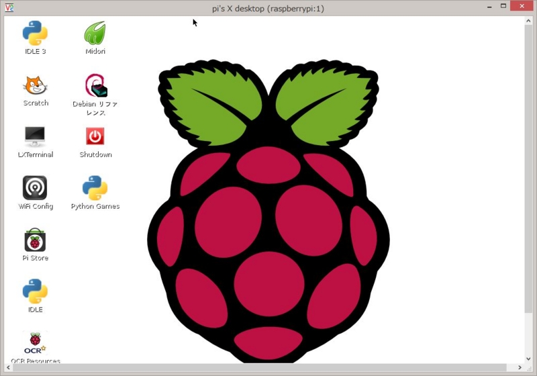The height and width of the screenshot is (376, 537).
Task: Maximize the VNC viewer window
Action: (503, 6)
